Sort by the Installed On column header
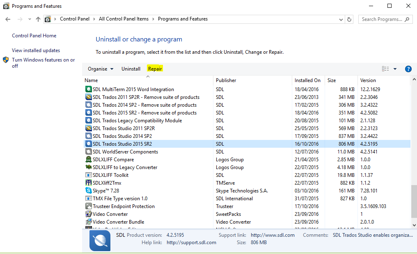Viewport: 417px width, 254px height. (308, 80)
